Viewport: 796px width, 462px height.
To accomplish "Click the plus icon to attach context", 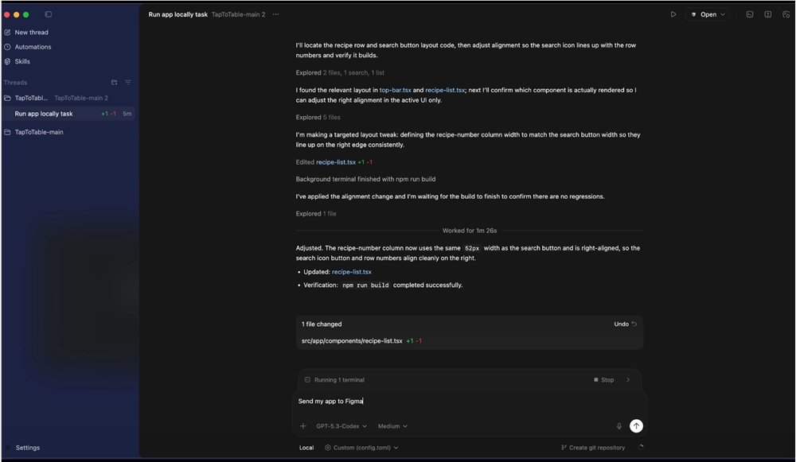I will (x=304, y=425).
